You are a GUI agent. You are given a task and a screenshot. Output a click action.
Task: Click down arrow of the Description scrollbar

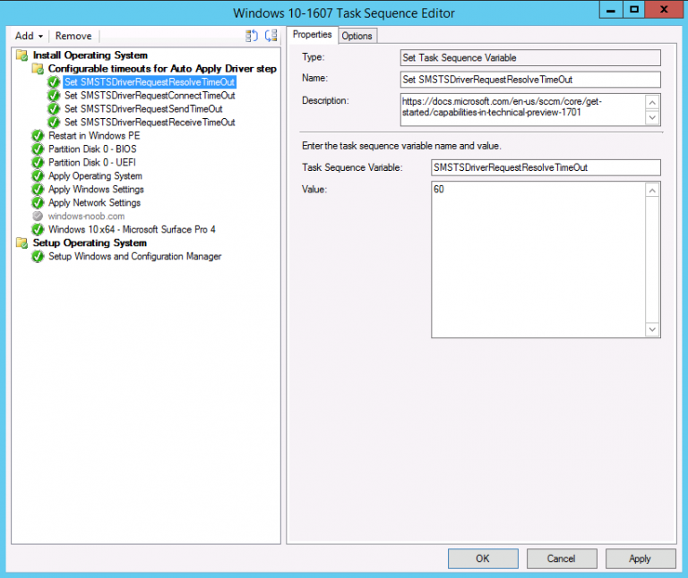(x=652, y=118)
